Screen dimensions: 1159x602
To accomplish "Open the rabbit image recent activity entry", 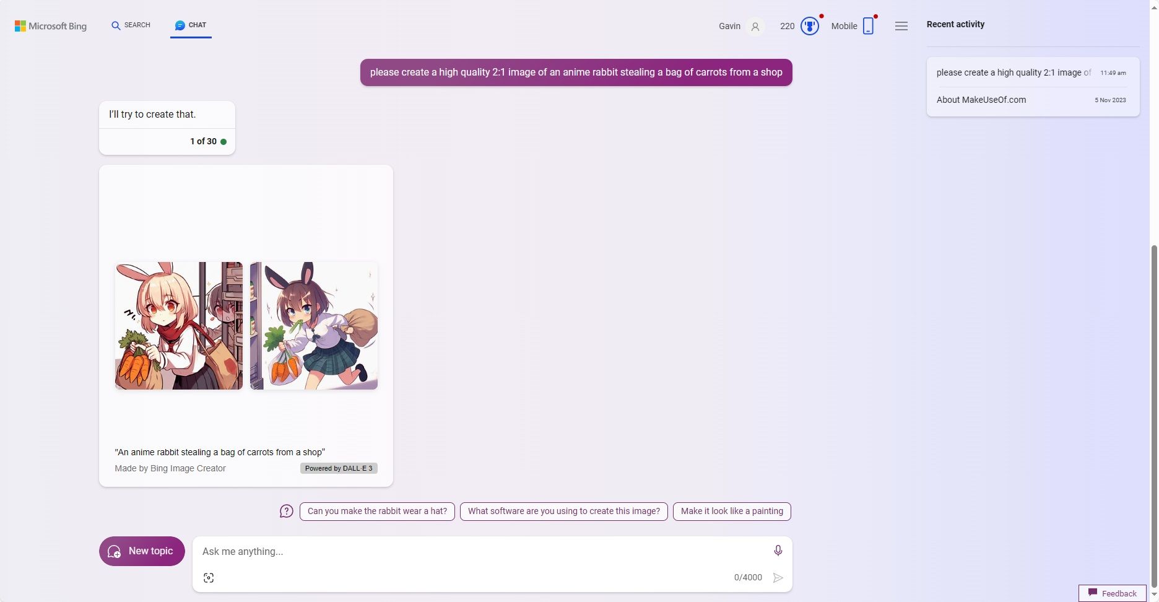I will pyautogui.click(x=1031, y=72).
